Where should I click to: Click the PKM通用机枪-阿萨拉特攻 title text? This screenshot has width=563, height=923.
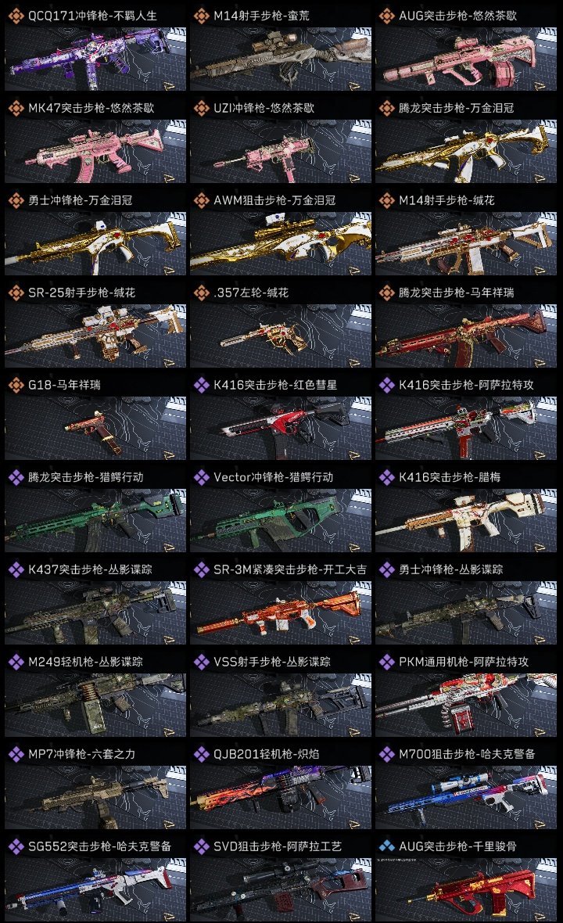point(464,662)
